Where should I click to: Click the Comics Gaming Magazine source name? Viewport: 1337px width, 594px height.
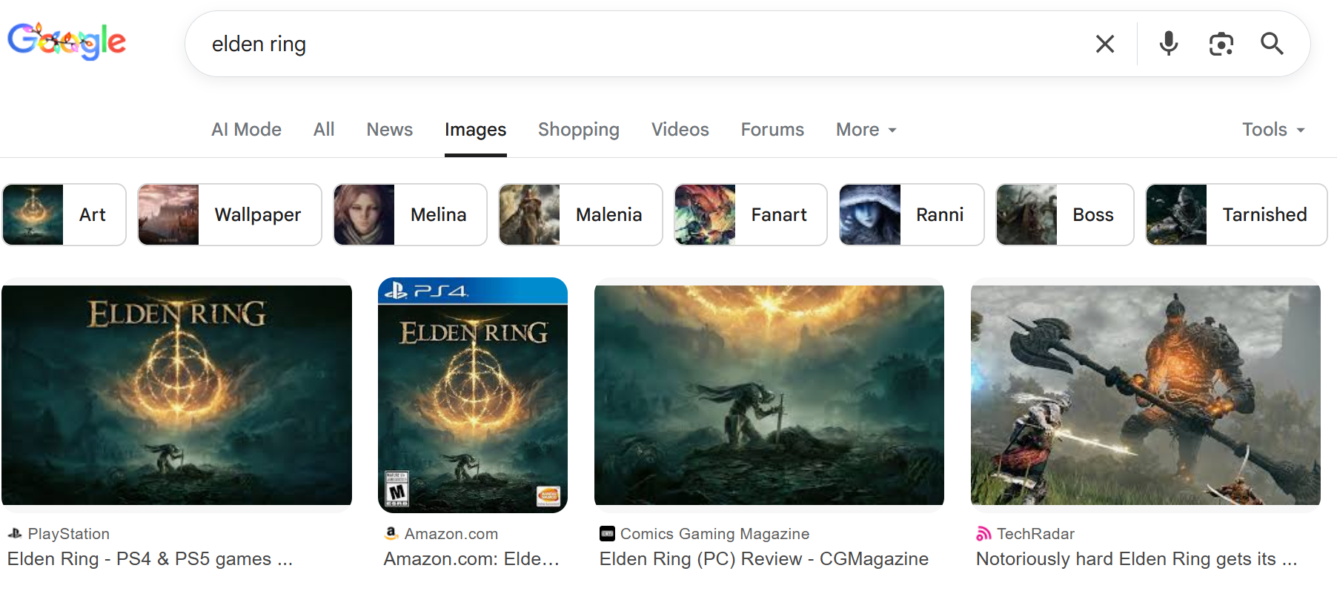pyautogui.click(x=714, y=534)
